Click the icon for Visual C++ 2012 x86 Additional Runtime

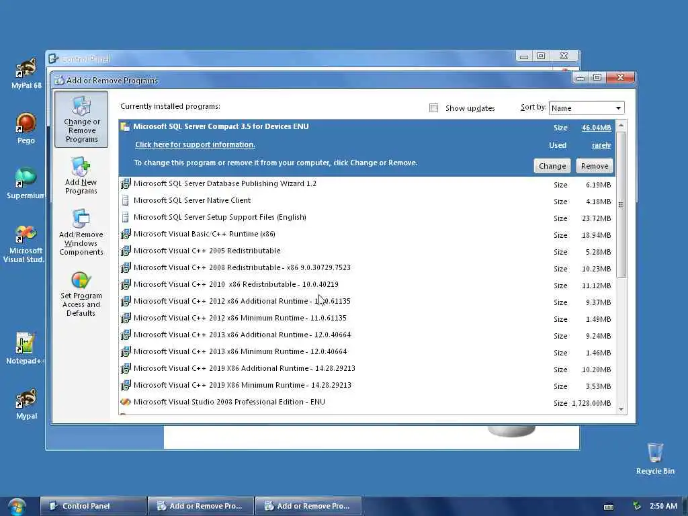126,302
